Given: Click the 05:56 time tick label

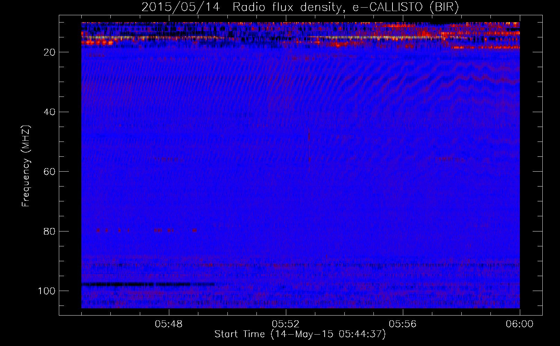Looking at the screenshot, I should (x=403, y=324).
